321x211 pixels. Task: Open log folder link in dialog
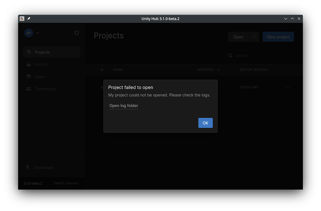click(x=124, y=106)
